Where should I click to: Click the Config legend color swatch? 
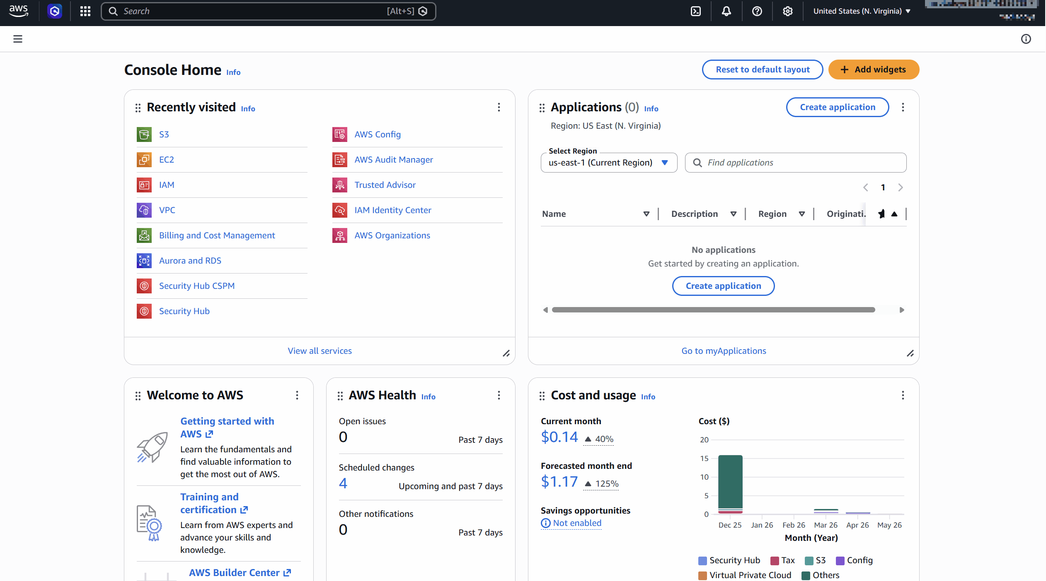tap(840, 561)
